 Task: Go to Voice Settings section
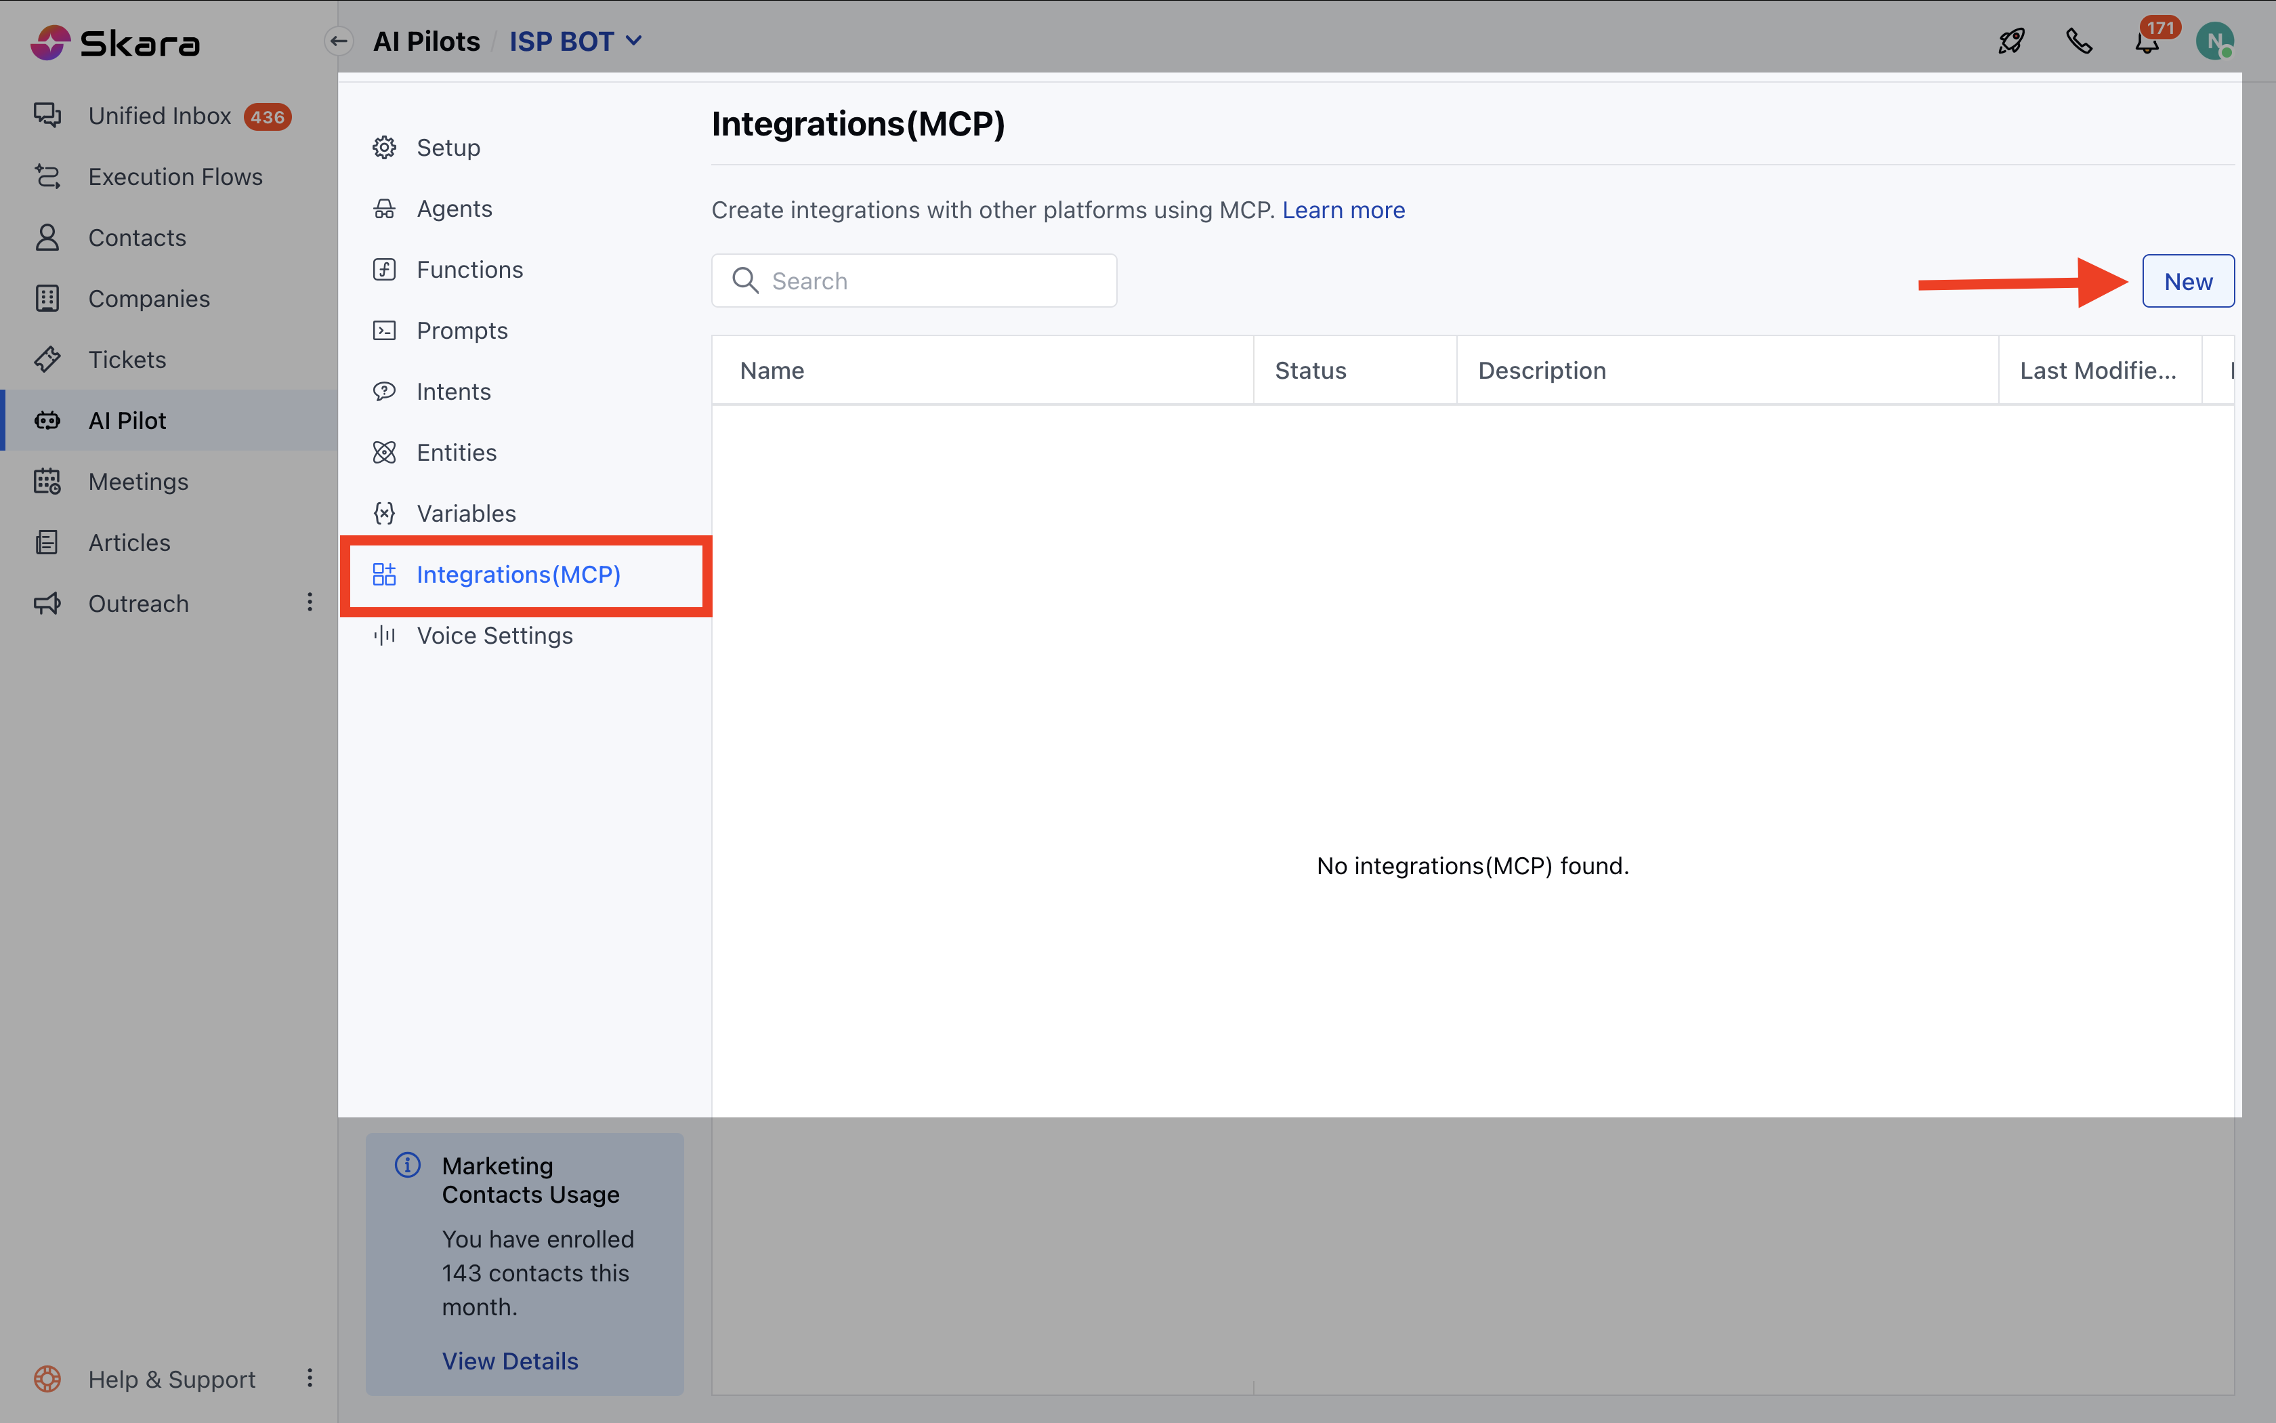(494, 636)
